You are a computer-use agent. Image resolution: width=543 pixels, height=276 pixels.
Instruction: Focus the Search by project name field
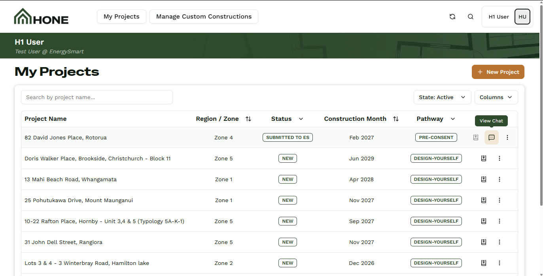pyautogui.click(x=97, y=97)
